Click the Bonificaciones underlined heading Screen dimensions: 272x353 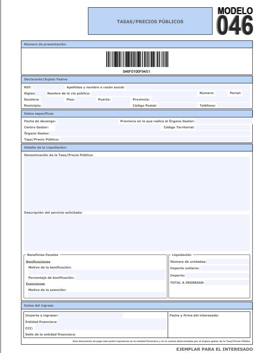pyautogui.click(x=38, y=262)
